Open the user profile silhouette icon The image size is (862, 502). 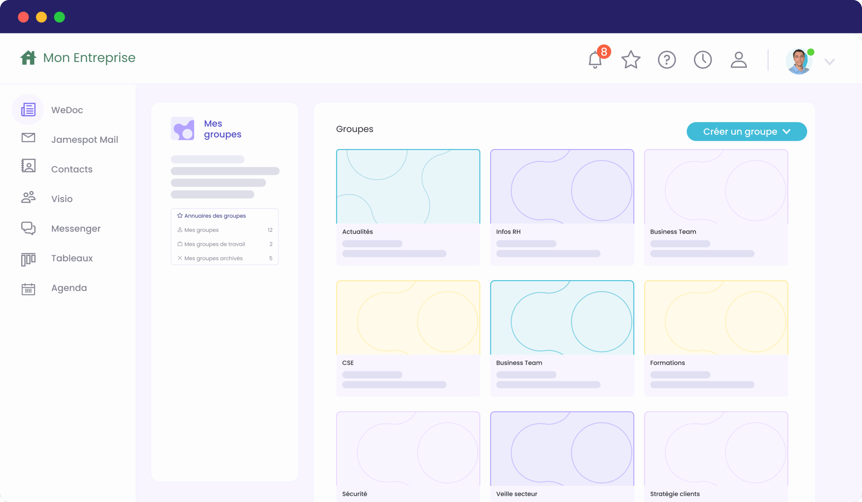pyautogui.click(x=738, y=60)
